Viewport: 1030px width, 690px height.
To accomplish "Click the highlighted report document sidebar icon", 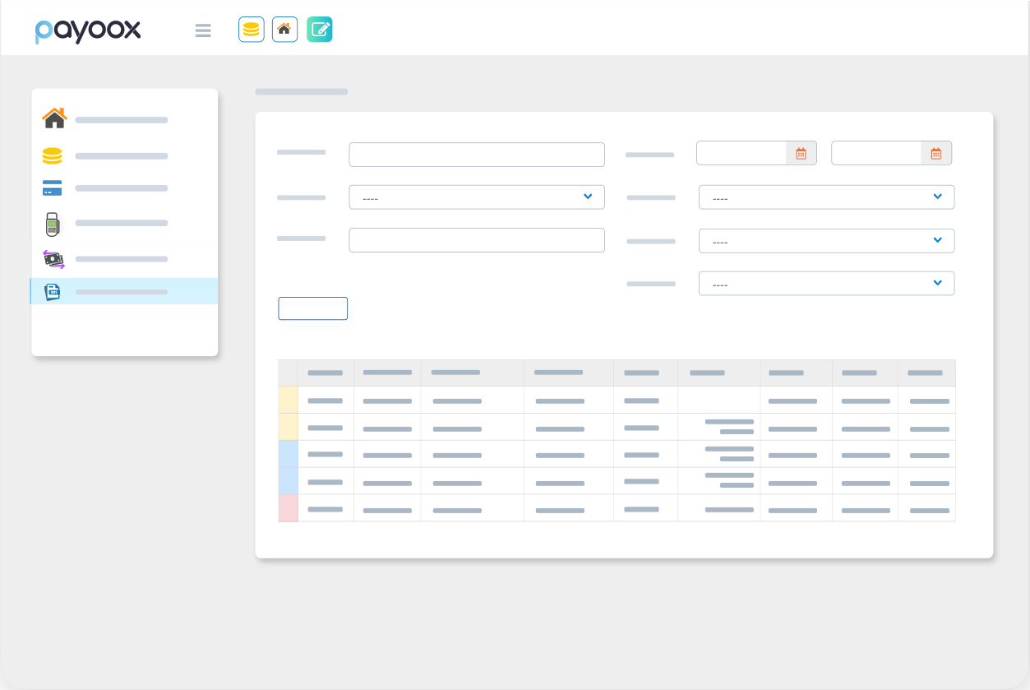I will (x=53, y=292).
